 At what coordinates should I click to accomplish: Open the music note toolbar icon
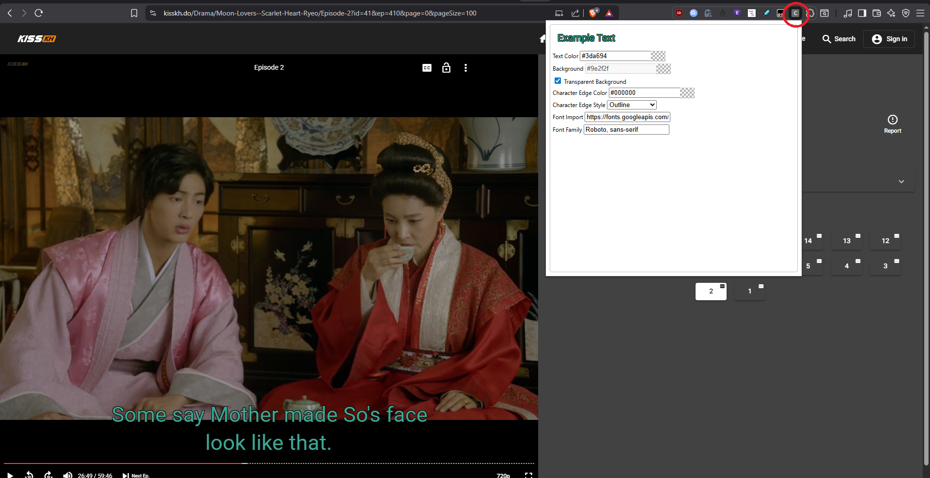[x=848, y=13]
